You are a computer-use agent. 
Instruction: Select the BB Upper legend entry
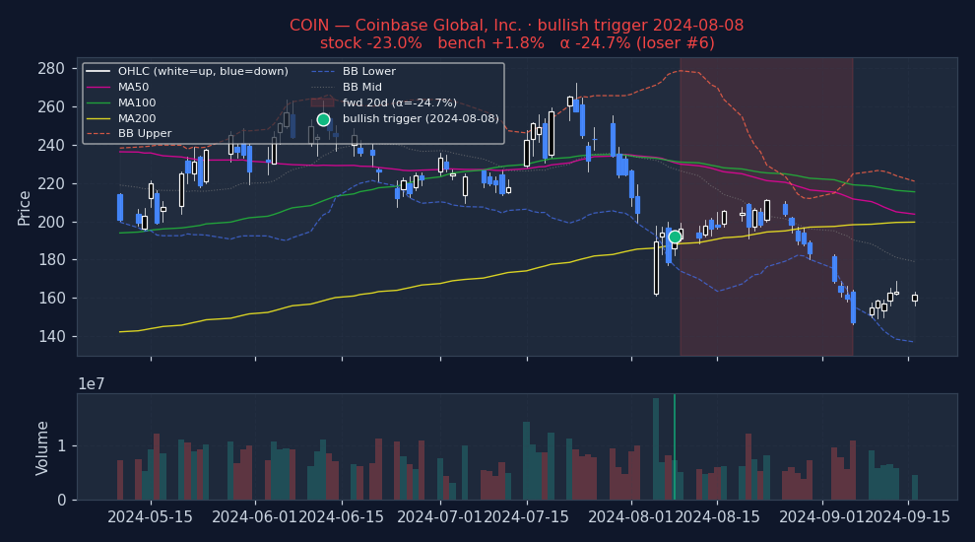(144, 134)
